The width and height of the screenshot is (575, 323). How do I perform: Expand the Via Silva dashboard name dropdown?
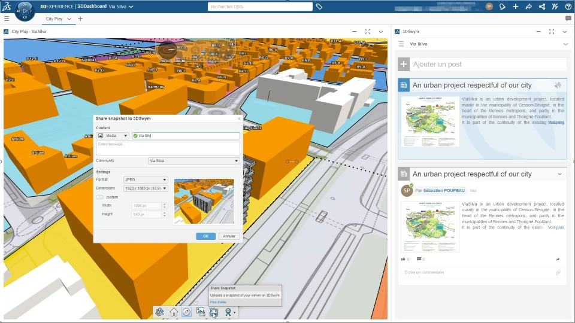coord(131,7)
